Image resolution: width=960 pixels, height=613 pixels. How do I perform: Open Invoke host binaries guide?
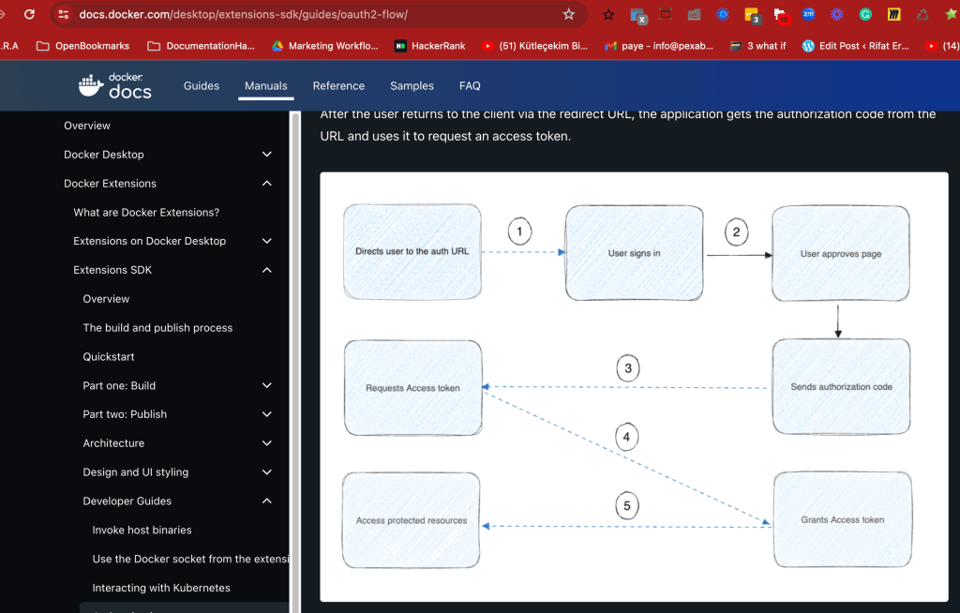[142, 530]
